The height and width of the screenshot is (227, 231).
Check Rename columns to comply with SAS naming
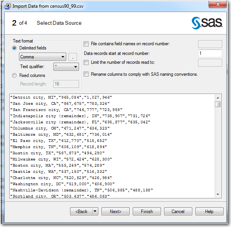pyautogui.click(x=86, y=74)
